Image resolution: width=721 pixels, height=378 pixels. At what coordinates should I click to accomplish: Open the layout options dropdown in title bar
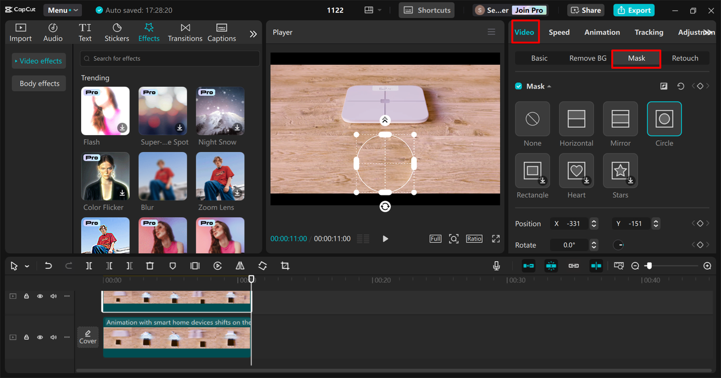tap(373, 10)
